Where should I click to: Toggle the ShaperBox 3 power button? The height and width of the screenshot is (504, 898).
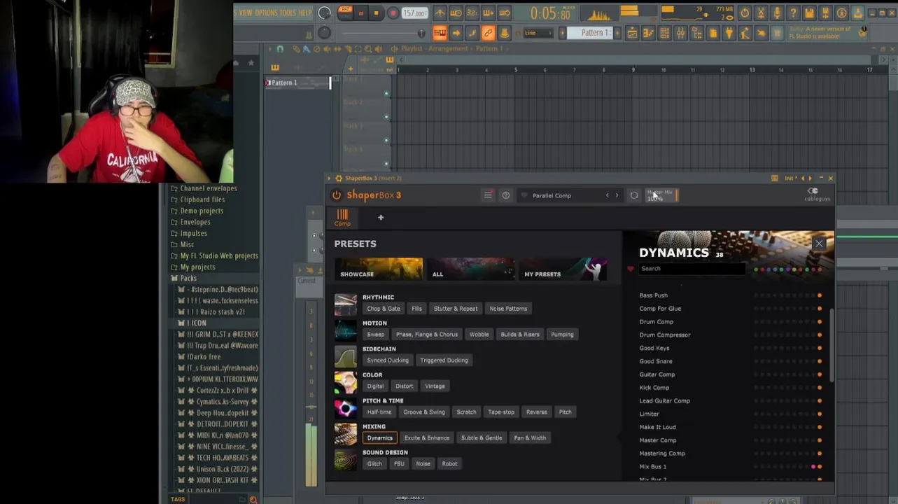tap(337, 195)
